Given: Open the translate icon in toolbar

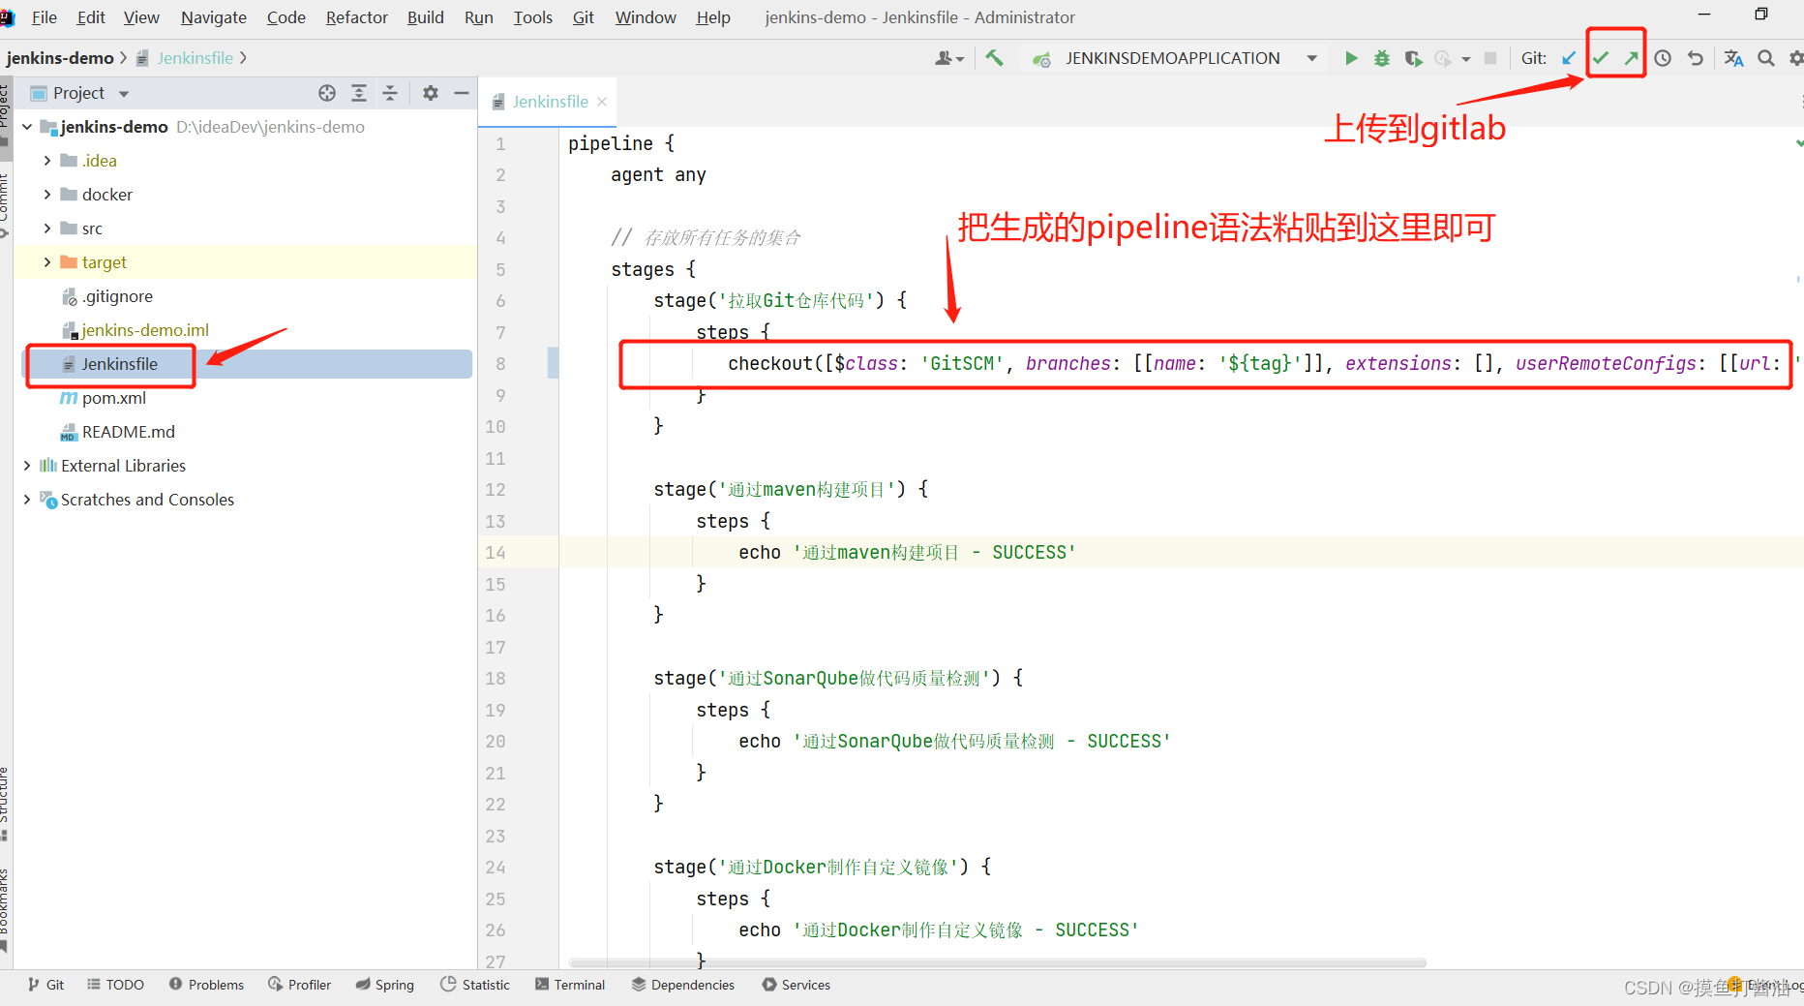Looking at the screenshot, I should point(1733,58).
